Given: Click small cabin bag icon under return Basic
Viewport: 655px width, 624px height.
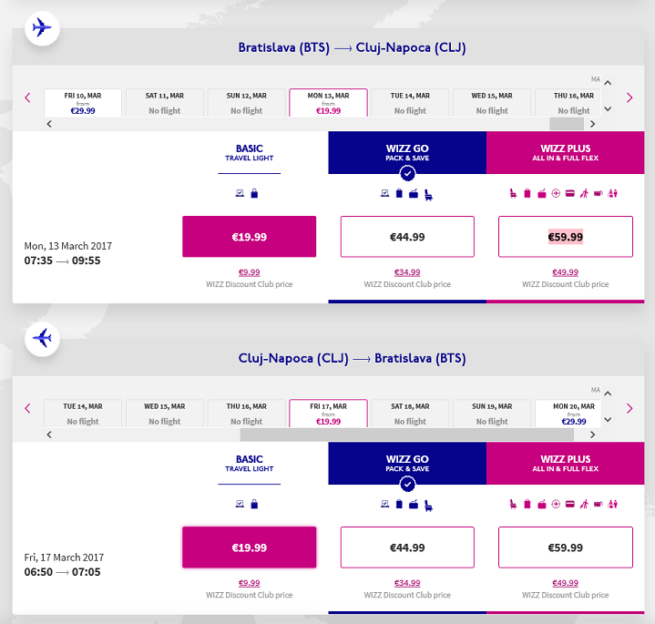Looking at the screenshot, I should click(x=254, y=504).
